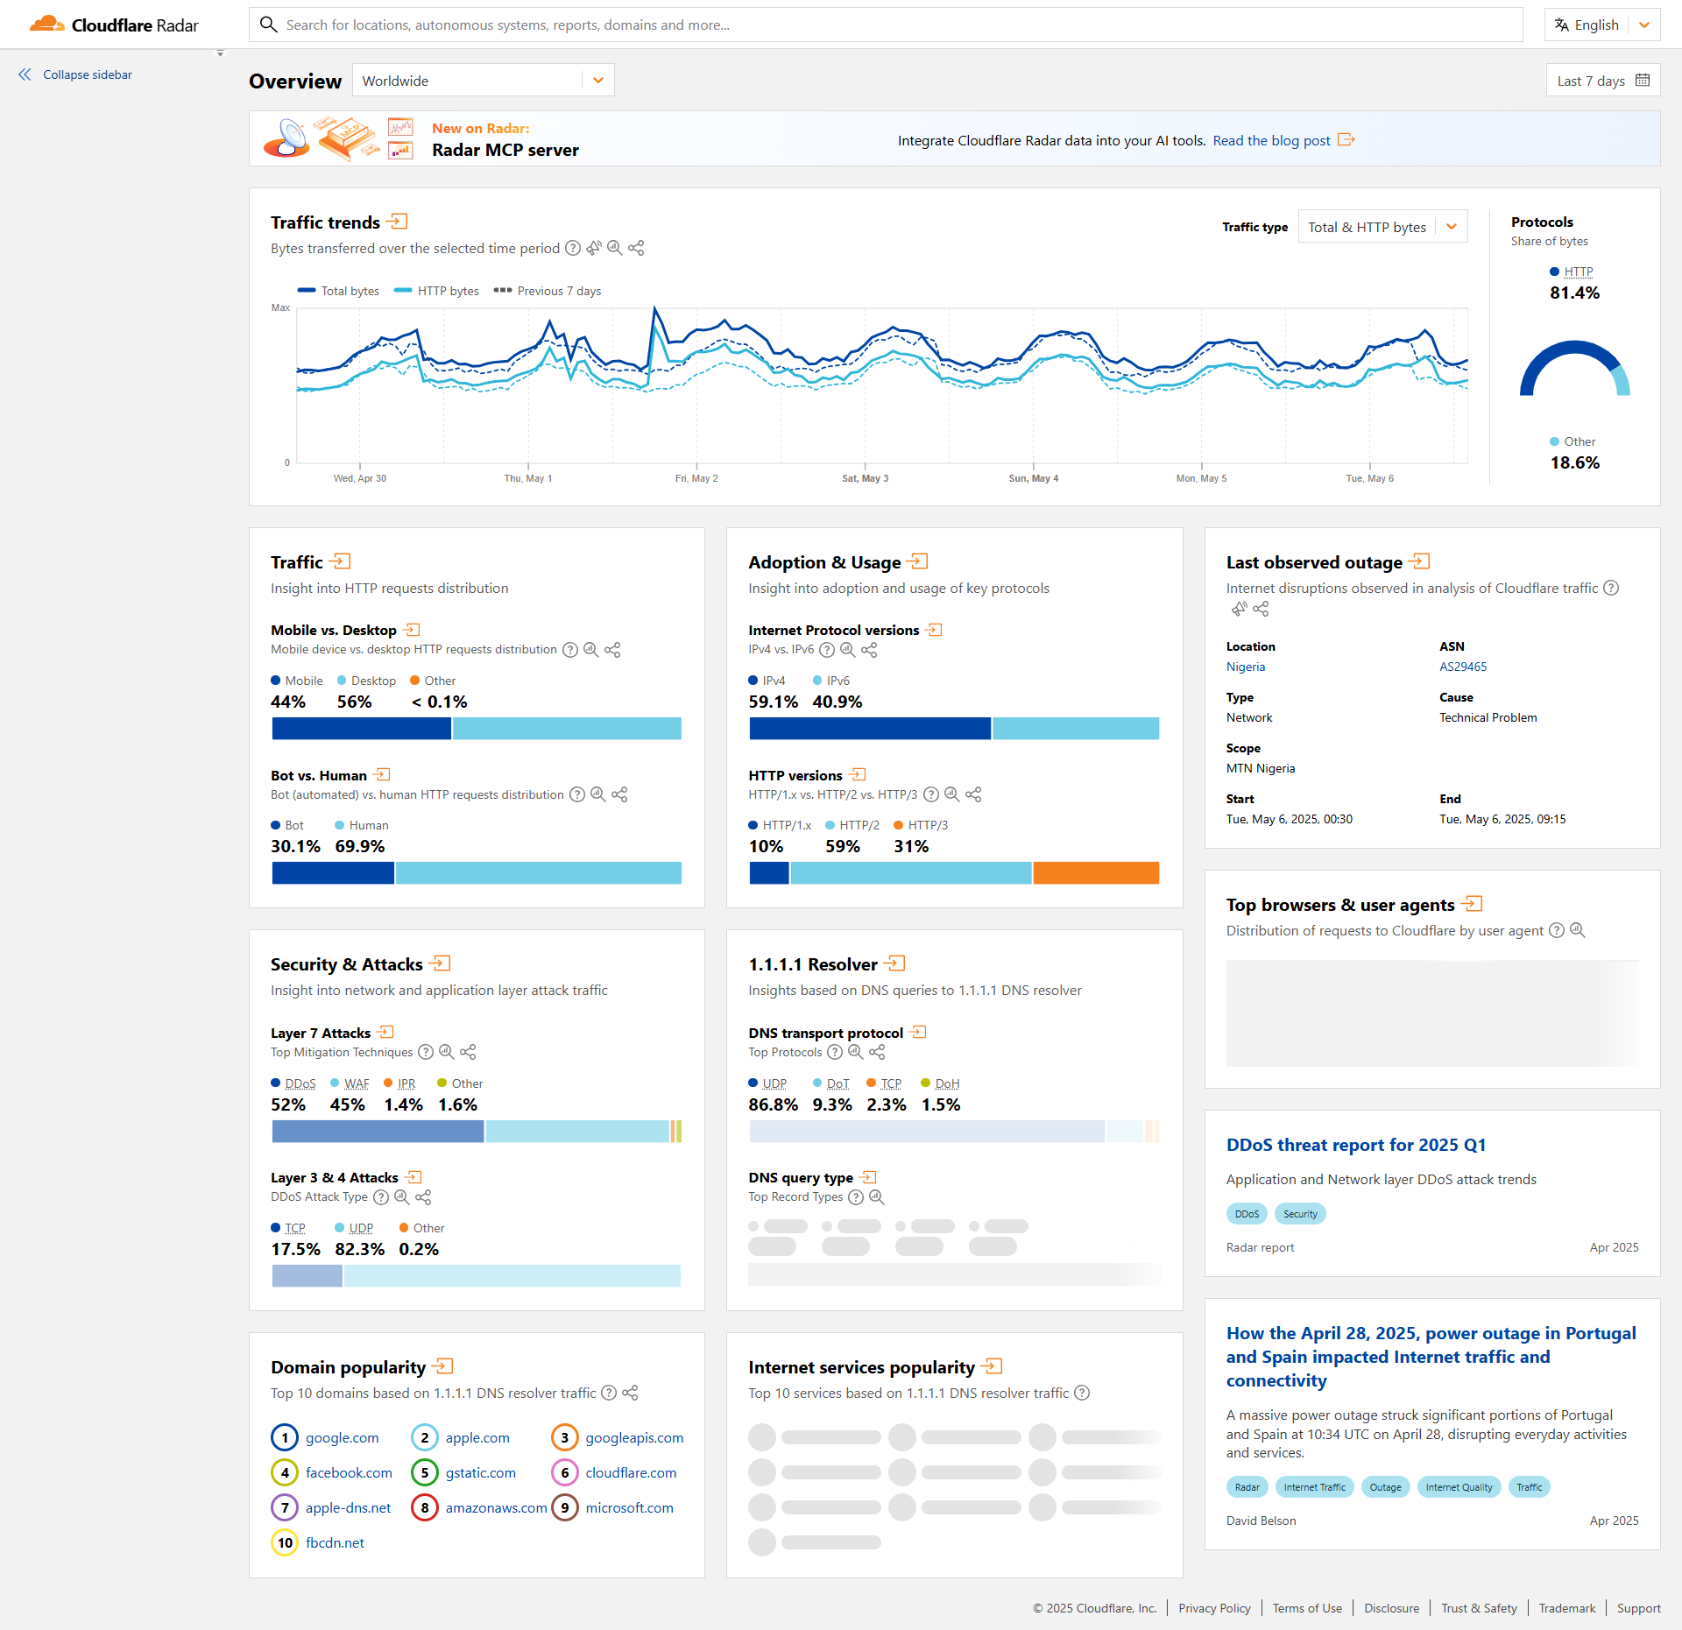
Task: Click dark blue Mobile bar segment
Action: coord(361,728)
